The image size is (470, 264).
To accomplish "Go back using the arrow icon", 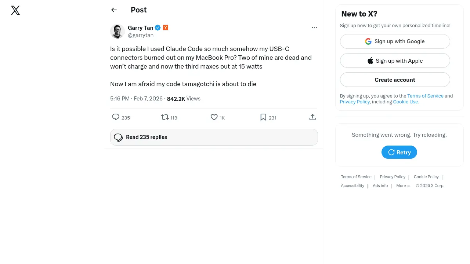I will point(114,10).
